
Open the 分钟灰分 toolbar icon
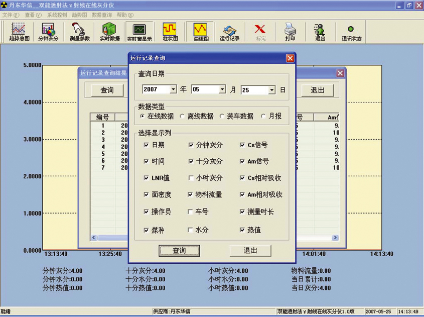48,32
